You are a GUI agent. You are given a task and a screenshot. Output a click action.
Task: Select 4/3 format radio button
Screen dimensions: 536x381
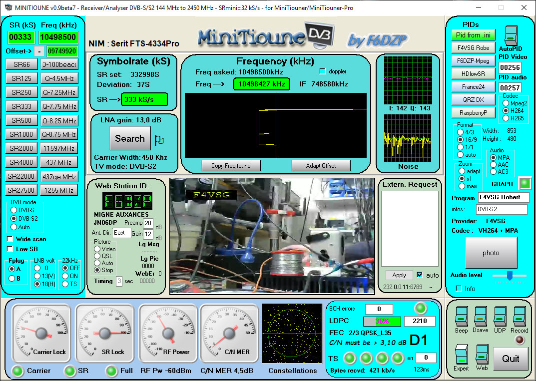(461, 132)
